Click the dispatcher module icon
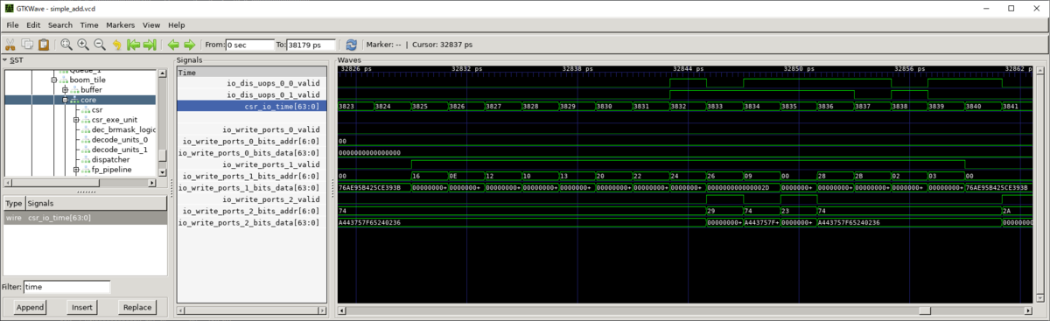 click(x=86, y=160)
